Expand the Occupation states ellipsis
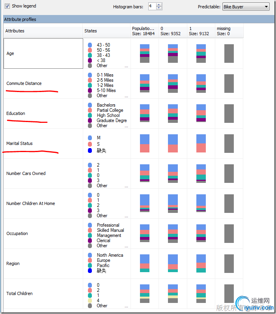 pos(126,246)
